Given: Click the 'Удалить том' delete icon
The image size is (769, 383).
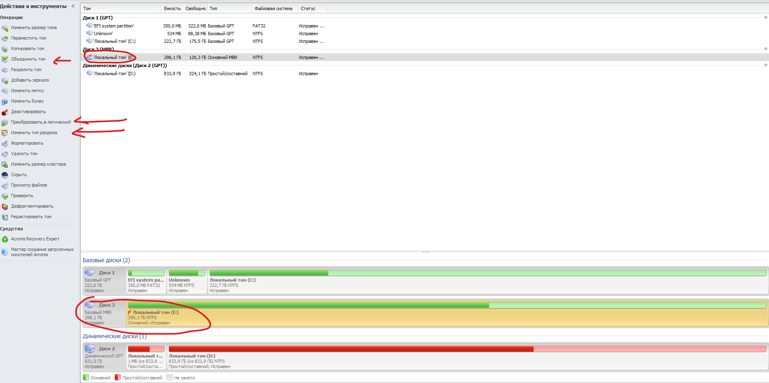Looking at the screenshot, I should (5, 154).
